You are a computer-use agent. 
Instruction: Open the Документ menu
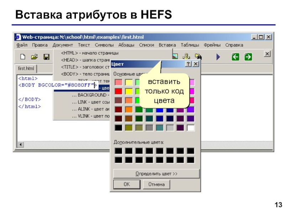(x=63, y=45)
